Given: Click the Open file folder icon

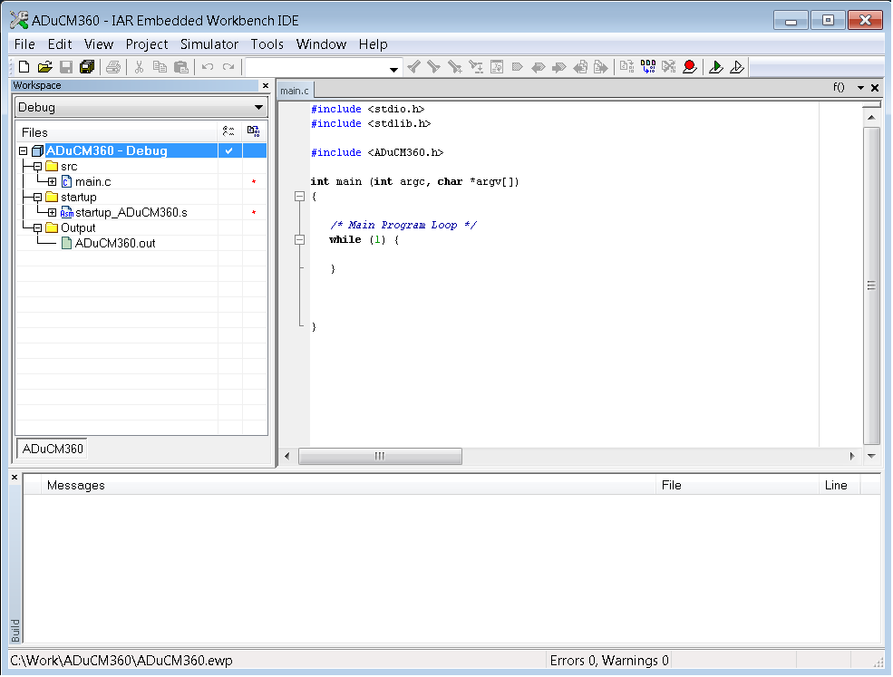Looking at the screenshot, I should (45, 67).
